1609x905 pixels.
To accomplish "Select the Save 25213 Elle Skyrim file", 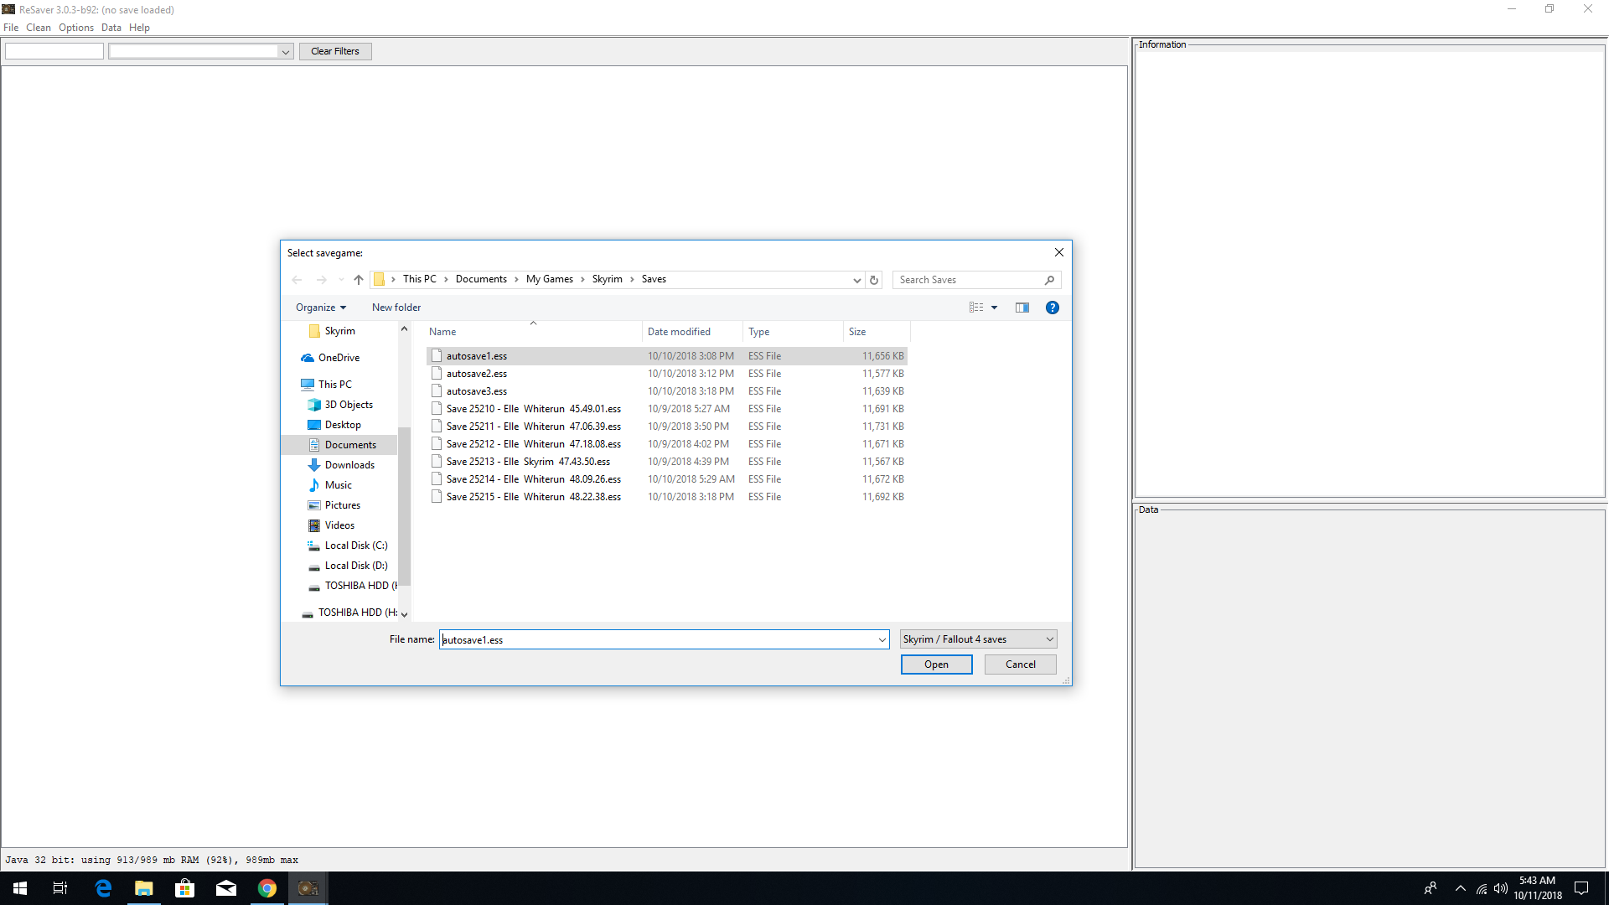I will pos(527,461).
